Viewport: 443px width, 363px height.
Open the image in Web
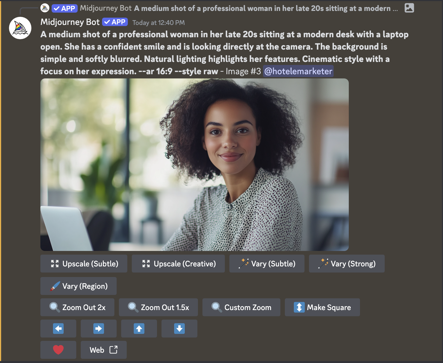tap(103, 350)
